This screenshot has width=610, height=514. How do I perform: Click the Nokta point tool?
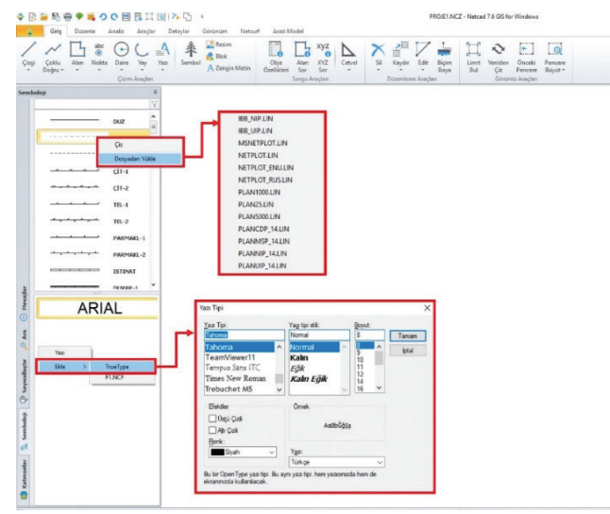[99, 55]
